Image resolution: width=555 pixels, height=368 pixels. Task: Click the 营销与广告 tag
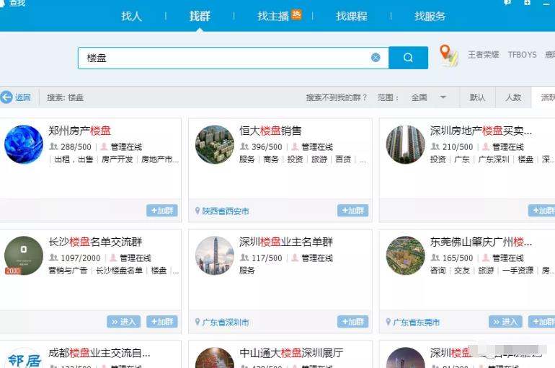tap(68, 271)
